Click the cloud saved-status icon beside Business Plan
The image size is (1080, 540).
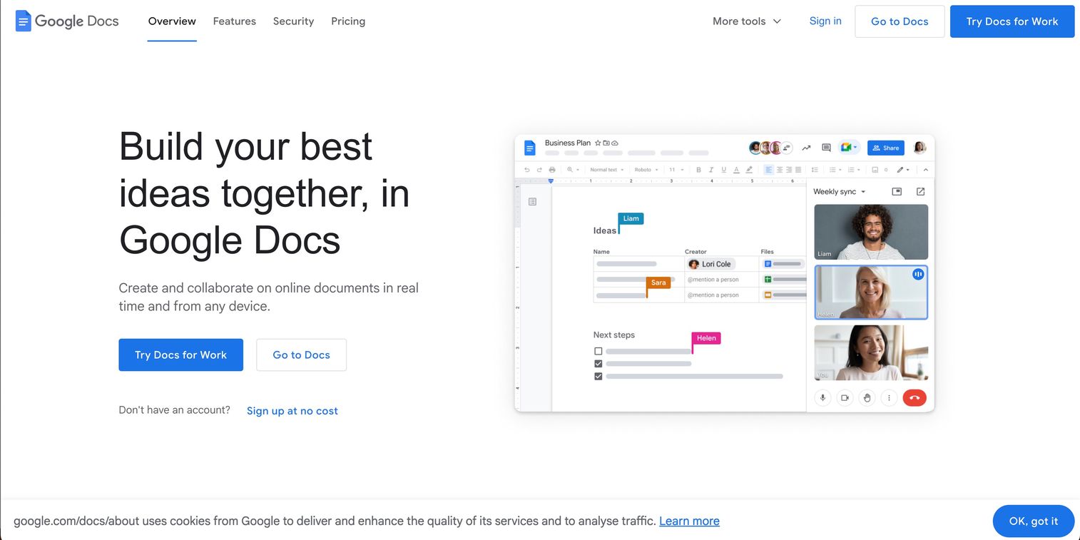point(615,143)
